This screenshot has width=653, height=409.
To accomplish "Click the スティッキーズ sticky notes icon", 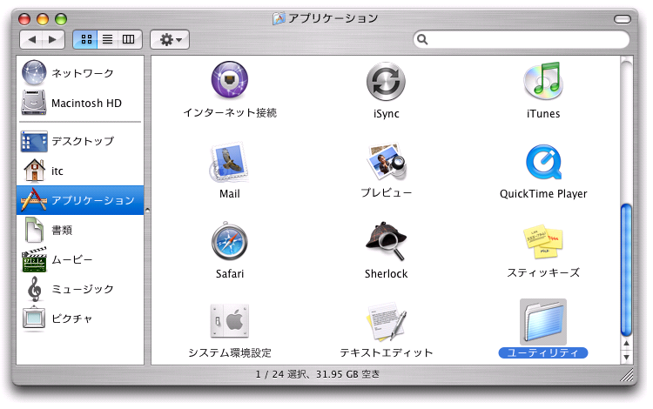I will [543, 241].
